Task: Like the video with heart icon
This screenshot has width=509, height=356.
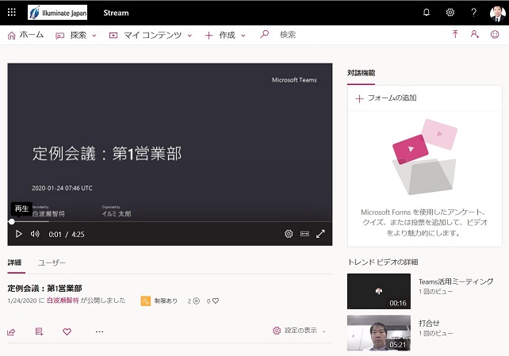Action: 67,331
